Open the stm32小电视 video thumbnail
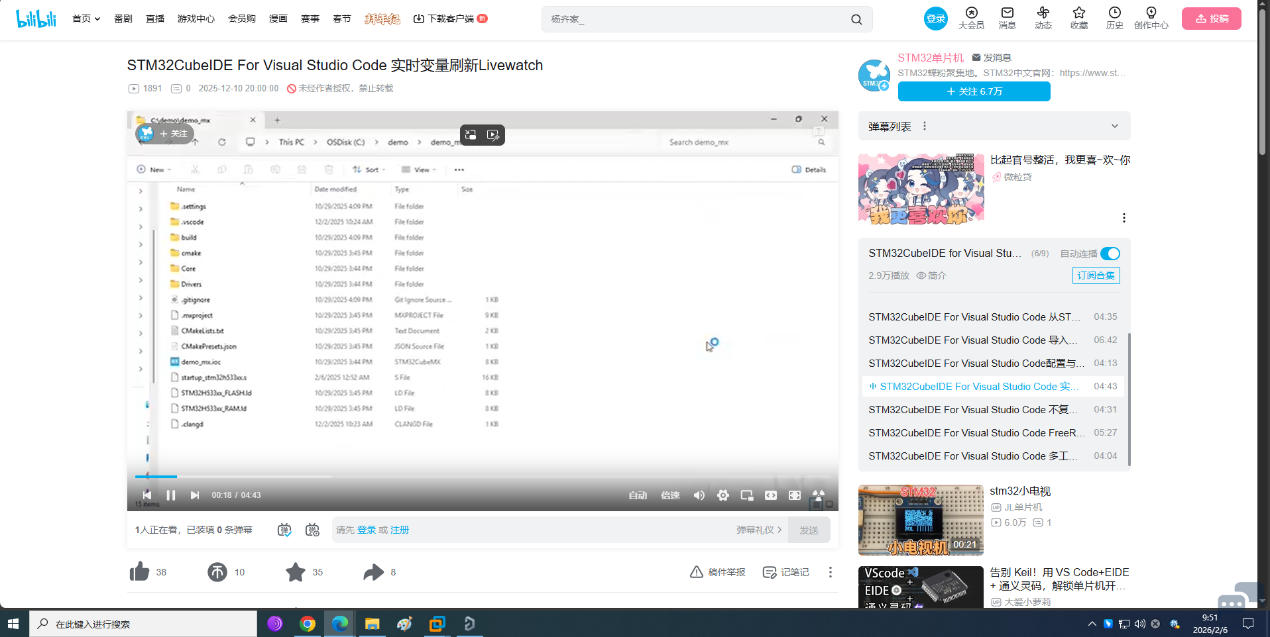The width and height of the screenshot is (1270, 637). (921, 520)
